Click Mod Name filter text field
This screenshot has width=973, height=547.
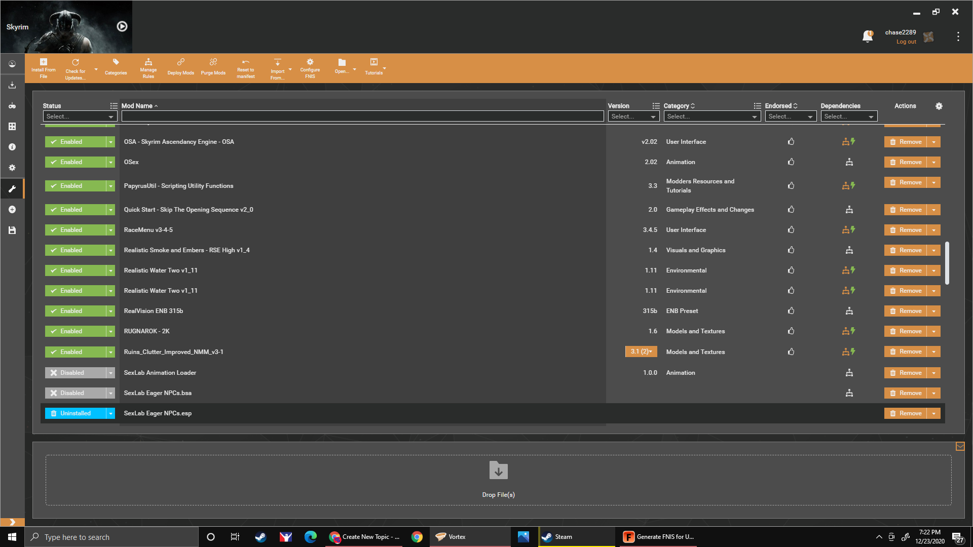(x=362, y=116)
